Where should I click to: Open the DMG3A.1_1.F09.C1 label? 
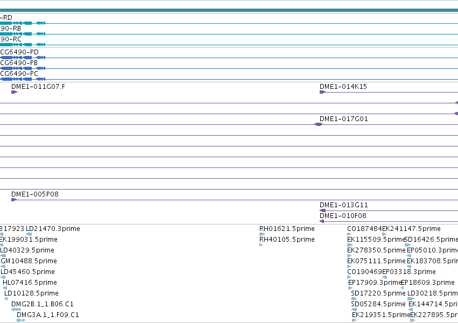point(47,315)
